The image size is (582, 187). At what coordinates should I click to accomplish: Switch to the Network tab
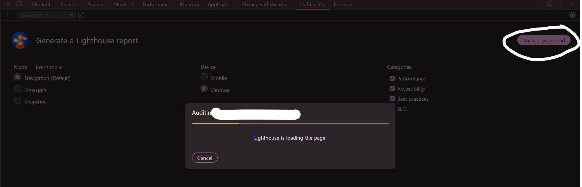point(124,4)
